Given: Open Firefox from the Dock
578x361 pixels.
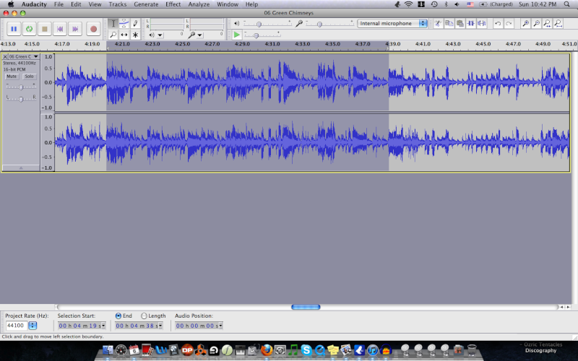Looking at the screenshot, I should 267,349.
